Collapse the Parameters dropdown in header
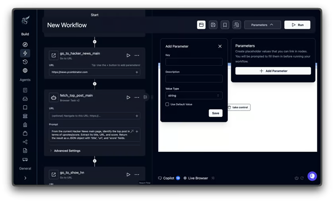334x202 pixels. pos(262,25)
